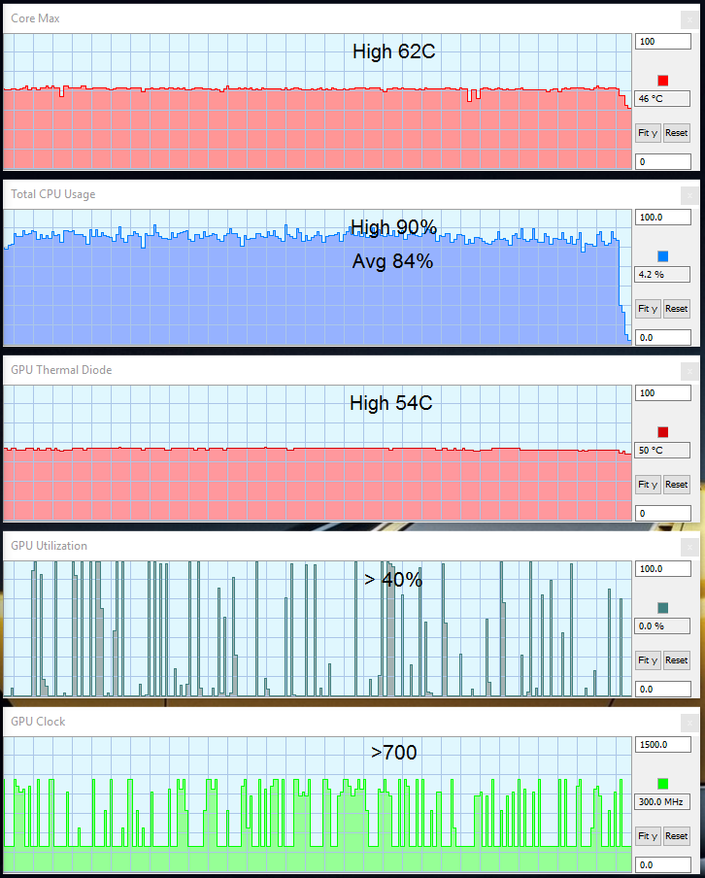Click the red Core Max color swatch
Screen dimensions: 705x878
coord(662,81)
